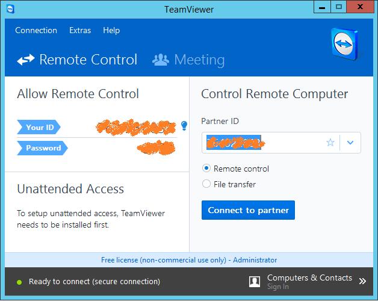Open the Extras menu
The height and width of the screenshot is (301, 378).
point(80,31)
